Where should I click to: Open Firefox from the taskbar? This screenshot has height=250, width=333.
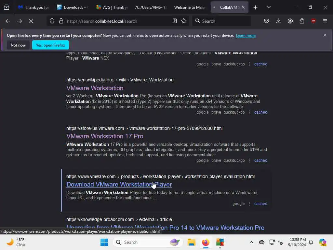[x=206, y=242]
